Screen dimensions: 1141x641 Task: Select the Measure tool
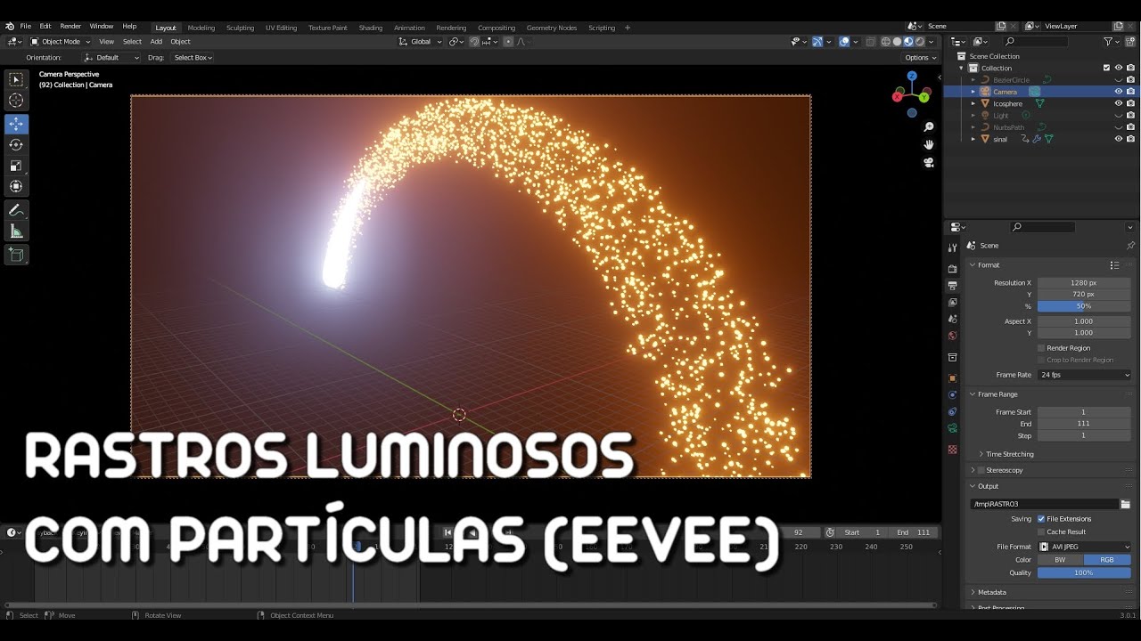pyautogui.click(x=16, y=231)
